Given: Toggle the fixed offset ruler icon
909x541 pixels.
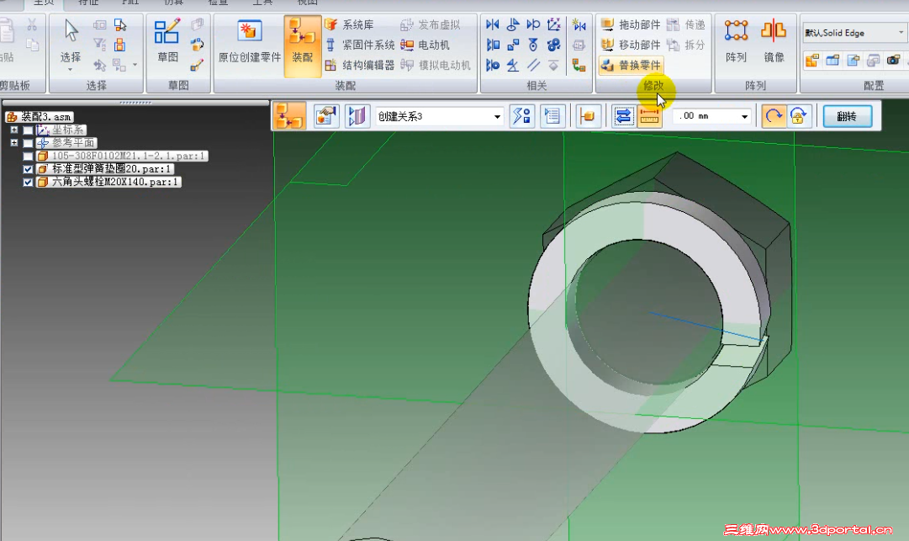Looking at the screenshot, I should click(x=649, y=116).
